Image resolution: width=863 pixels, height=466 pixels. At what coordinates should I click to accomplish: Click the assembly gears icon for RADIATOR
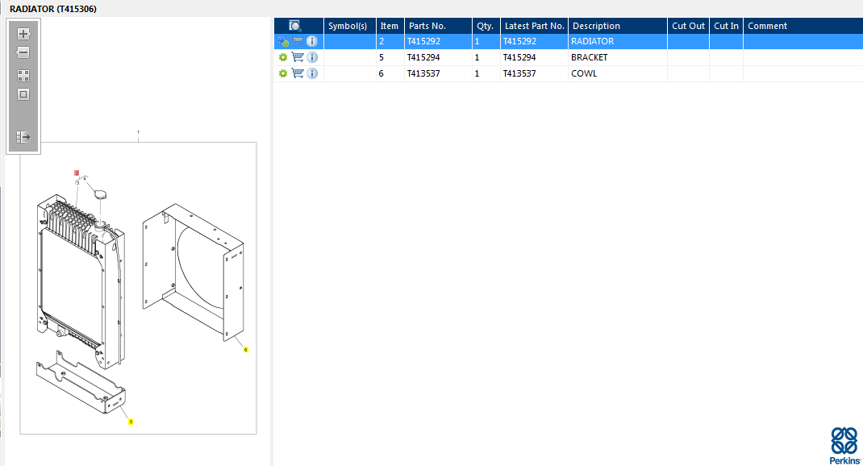(x=283, y=41)
